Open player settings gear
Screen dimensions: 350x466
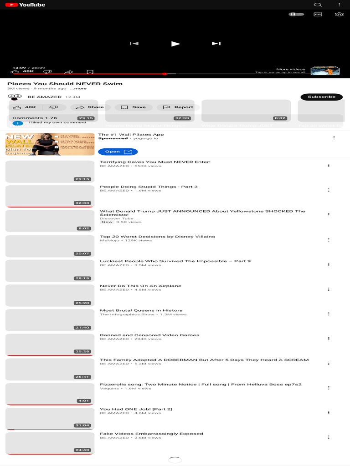339,14
